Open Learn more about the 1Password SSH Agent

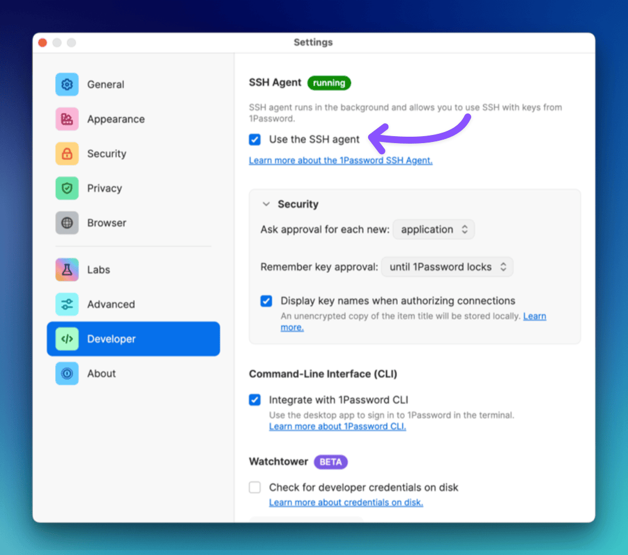pyautogui.click(x=340, y=160)
